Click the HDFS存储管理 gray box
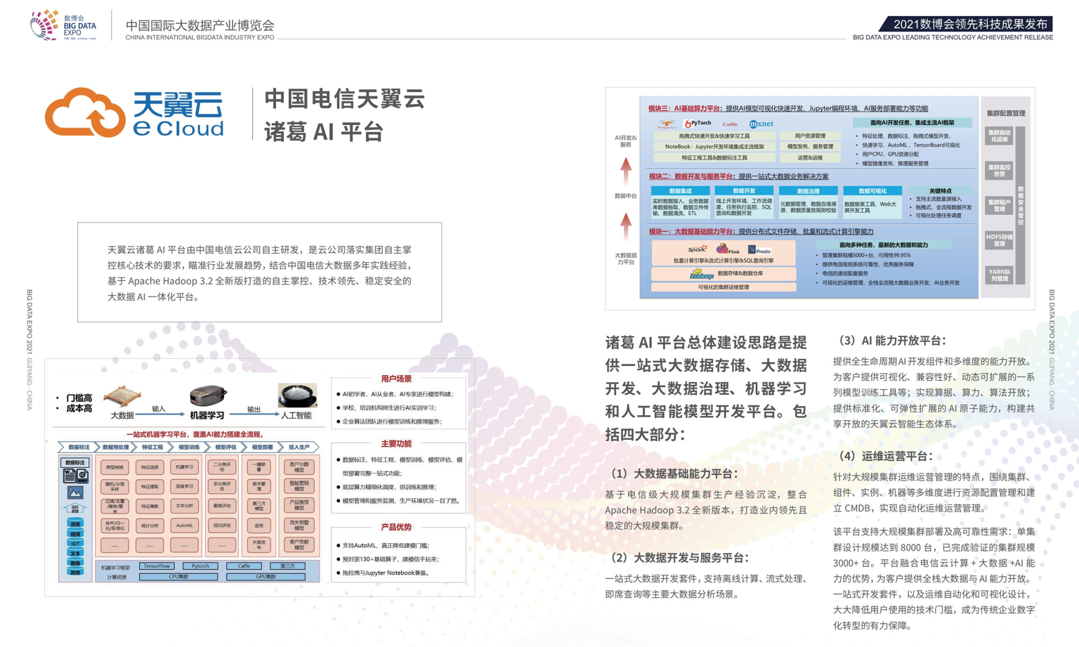The image size is (1079, 647). (999, 240)
